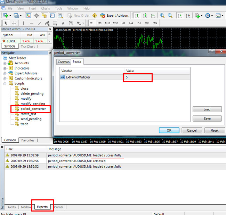Open the Strategy Tester magnifier icon
The image size is (226, 215).
click(60, 15)
